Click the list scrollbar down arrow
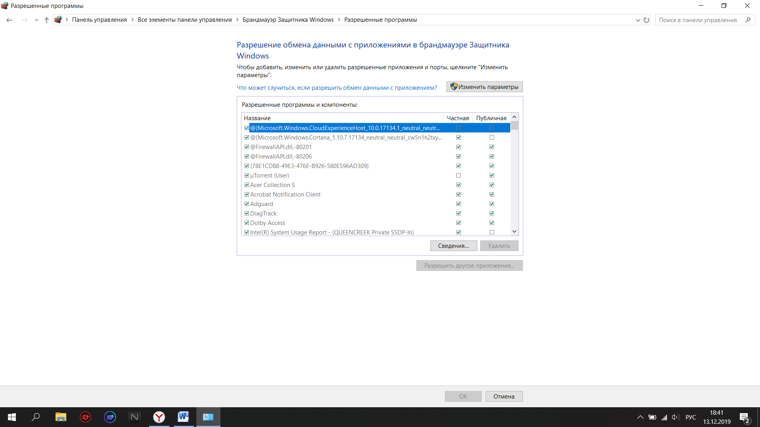The image size is (760, 427). click(x=514, y=232)
